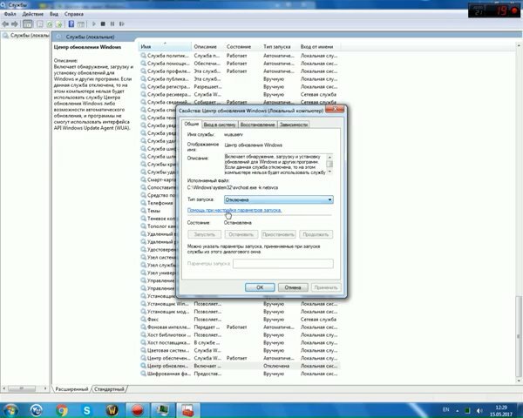Click volume icon in system tray
This screenshot has height=418, width=523.
click(x=479, y=411)
